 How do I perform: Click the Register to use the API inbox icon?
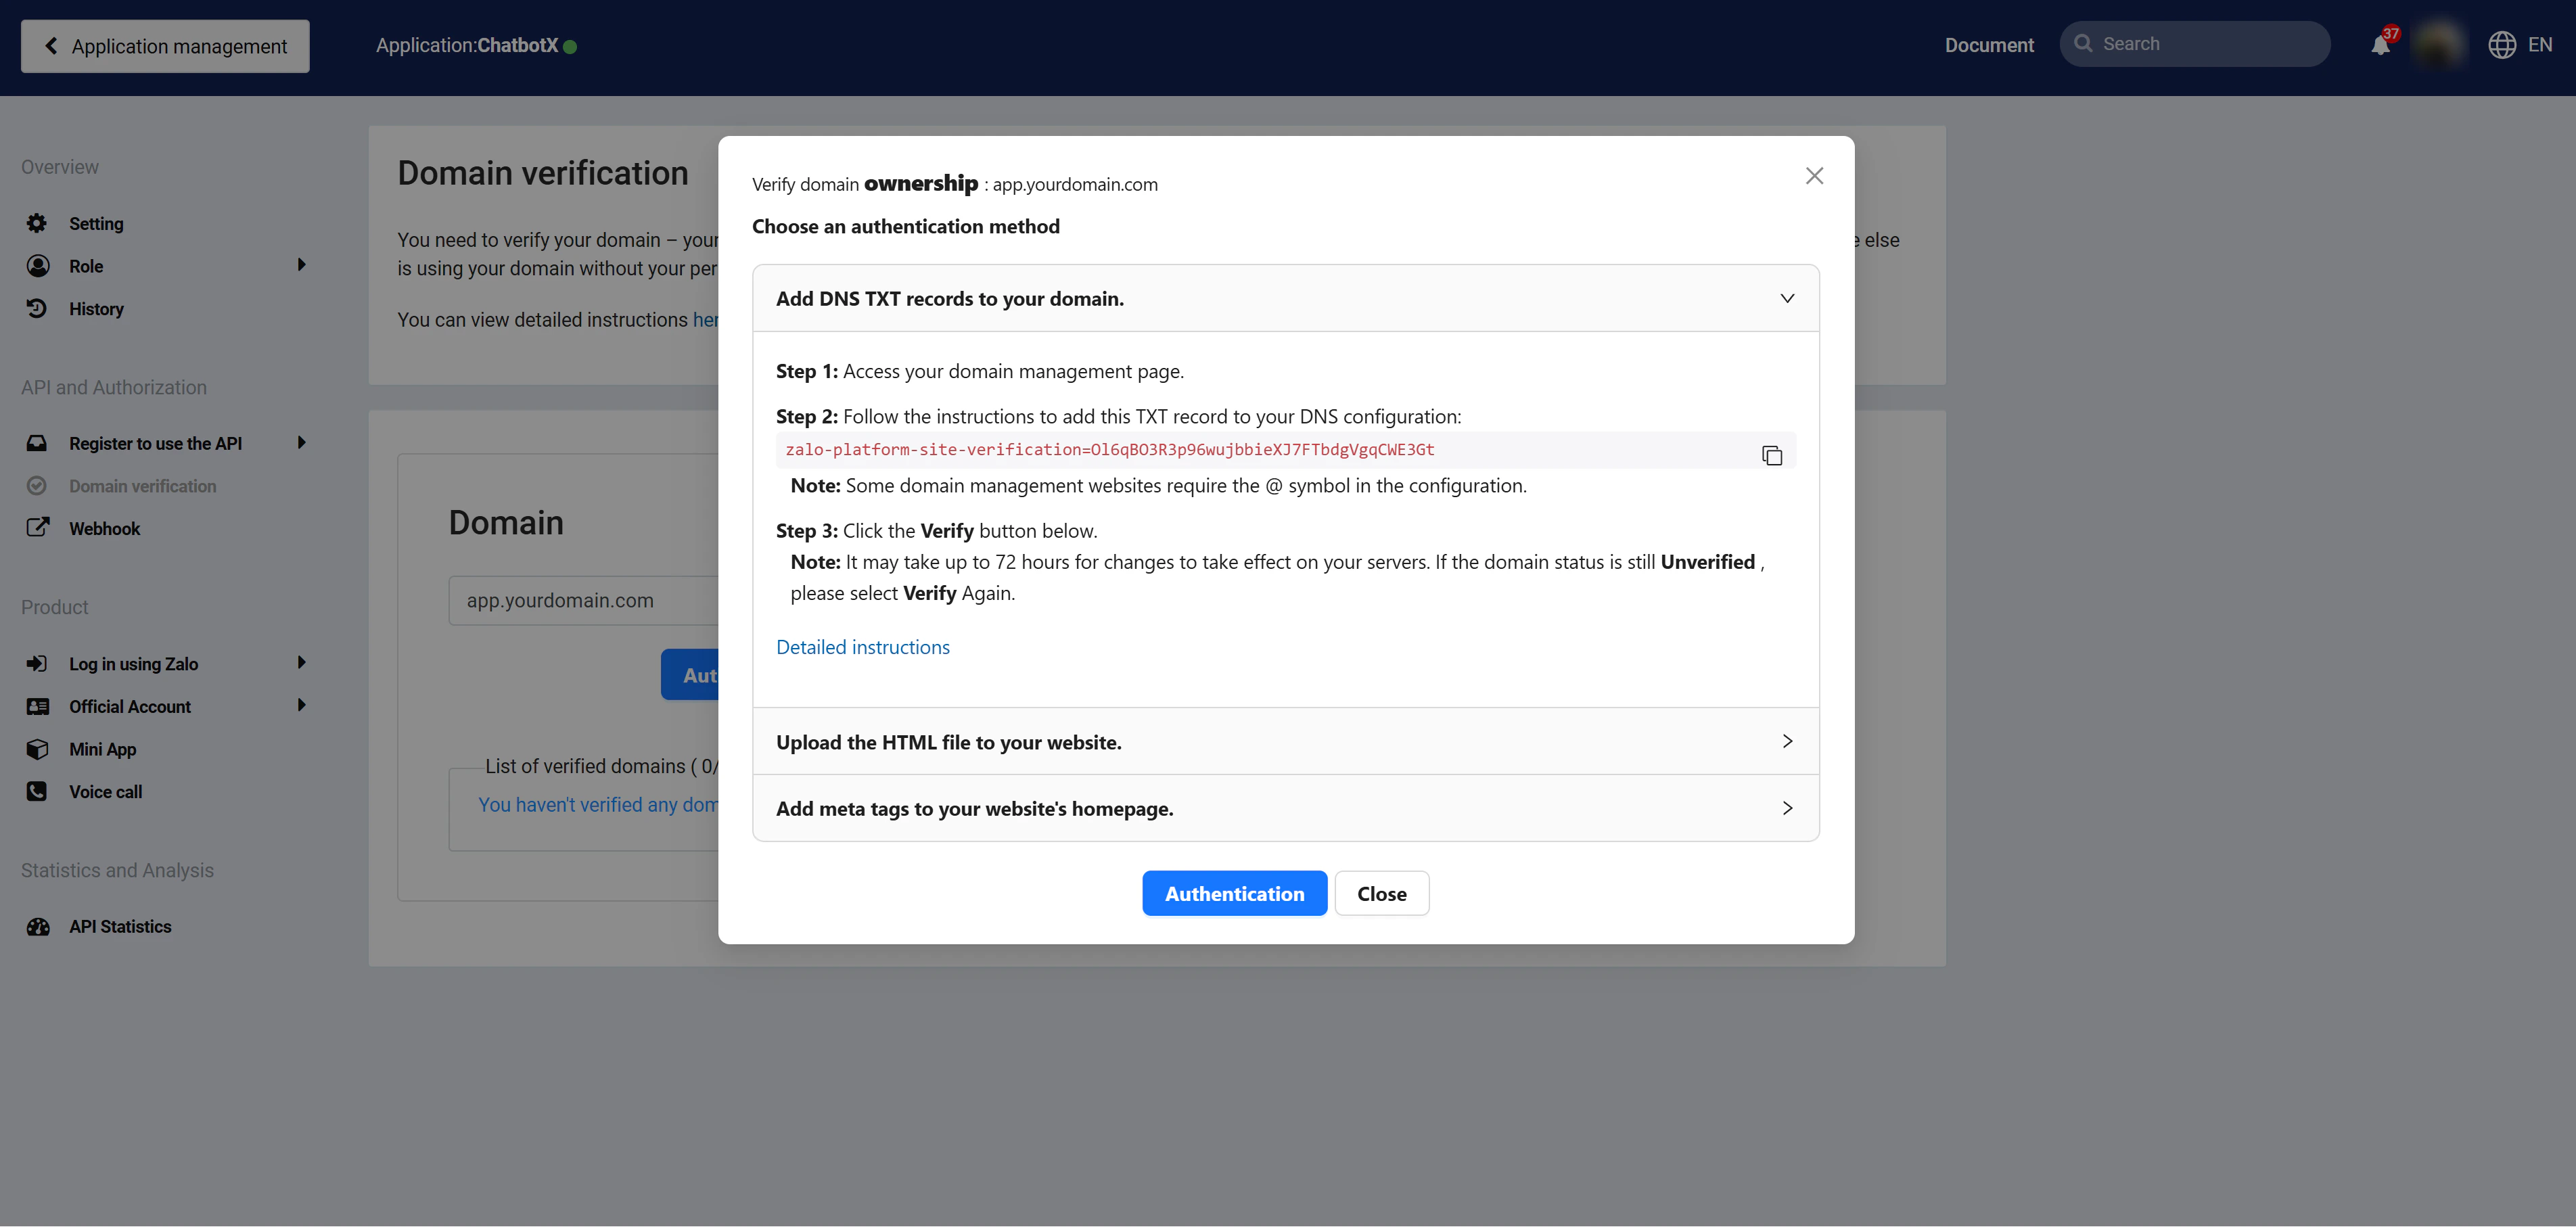tap(37, 443)
